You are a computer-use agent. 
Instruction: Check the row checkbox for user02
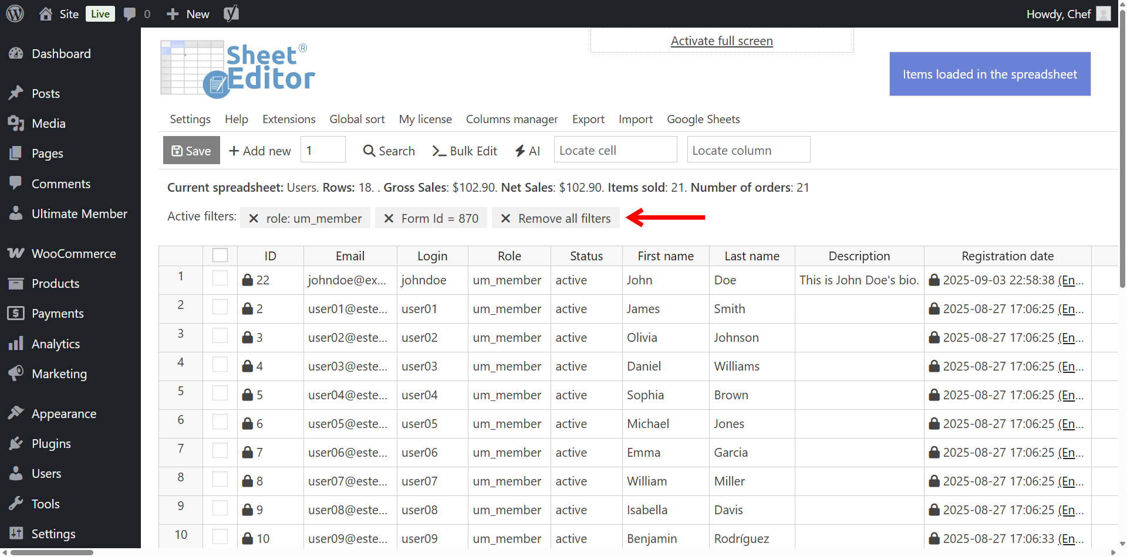pyautogui.click(x=220, y=335)
